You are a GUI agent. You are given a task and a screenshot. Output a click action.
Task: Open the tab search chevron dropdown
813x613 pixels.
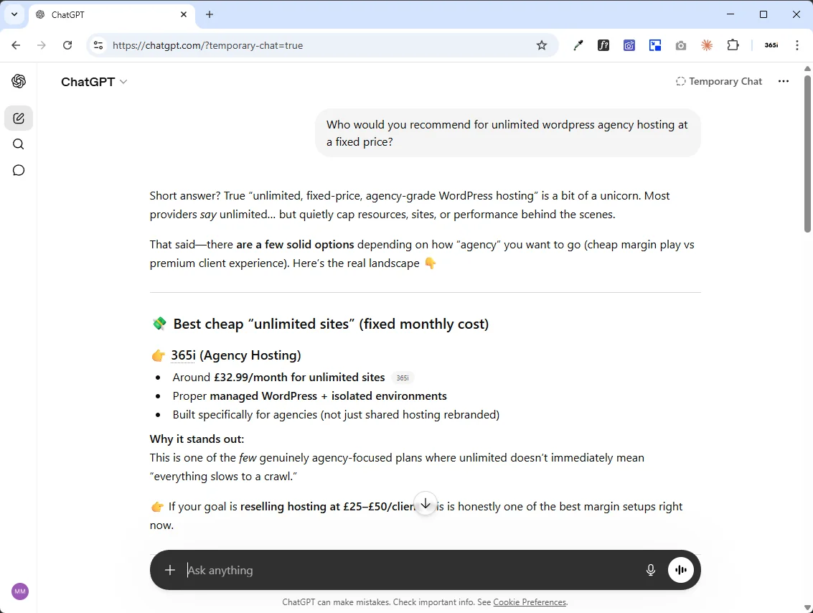pos(14,14)
